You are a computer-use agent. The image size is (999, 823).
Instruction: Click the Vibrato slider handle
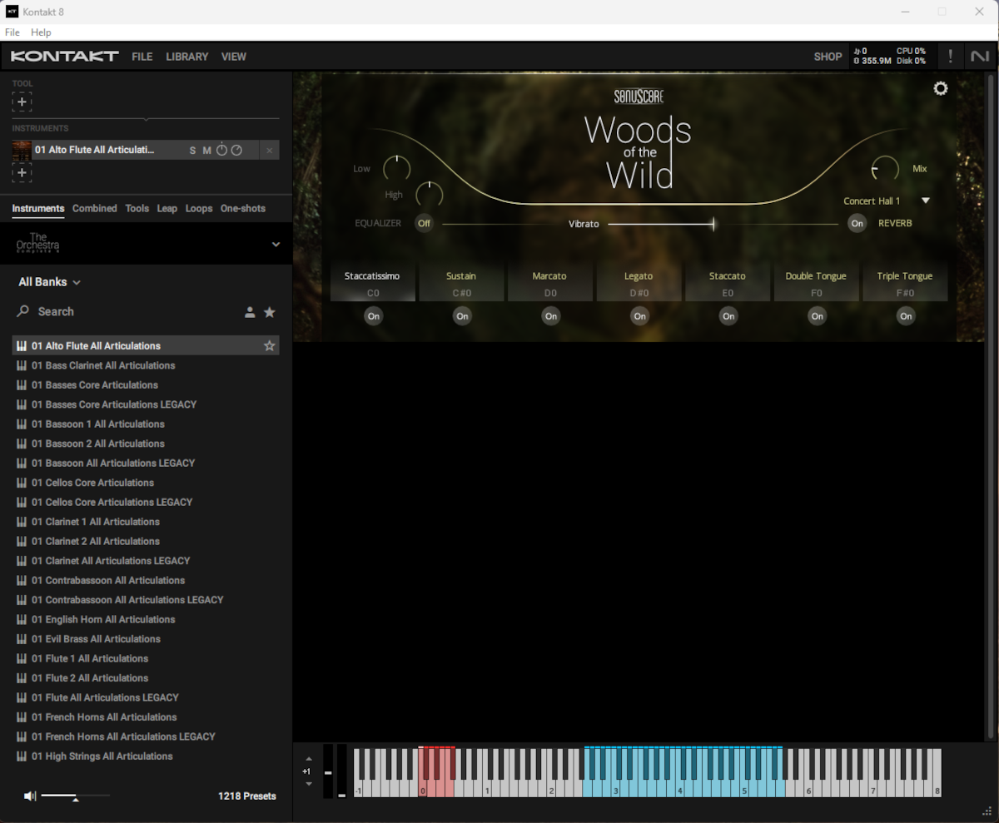[x=713, y=224]
